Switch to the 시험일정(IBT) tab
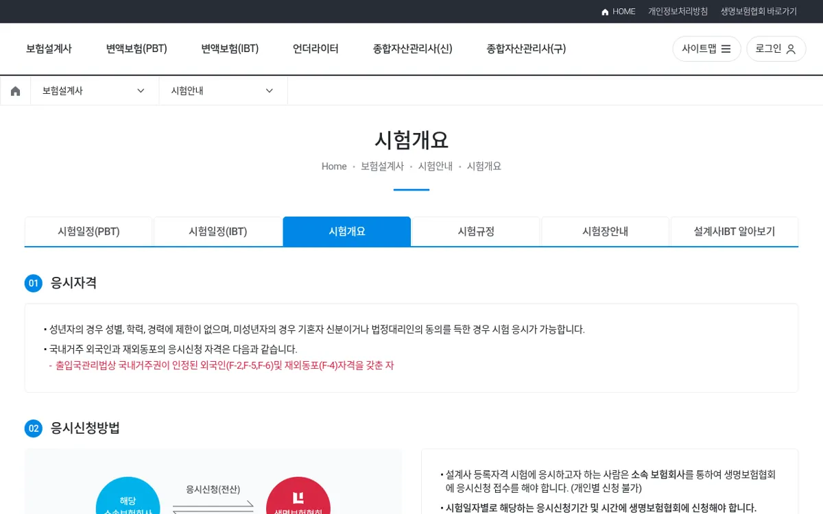Screen dimensions: 823x514 tap(217, 232)
